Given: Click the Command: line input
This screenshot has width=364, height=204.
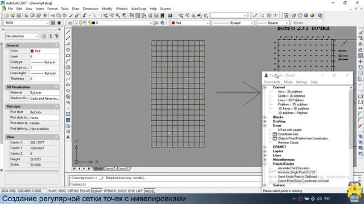Looking at the screenshot, I should 166,184.
